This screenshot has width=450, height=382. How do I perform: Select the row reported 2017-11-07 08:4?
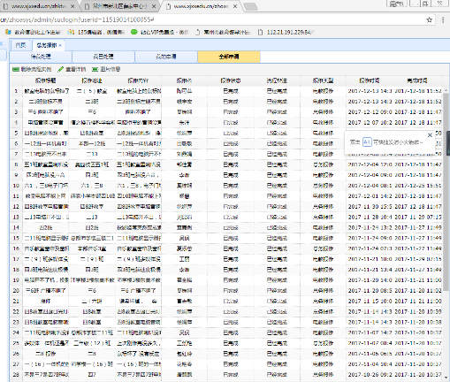(x=226, y=343)
